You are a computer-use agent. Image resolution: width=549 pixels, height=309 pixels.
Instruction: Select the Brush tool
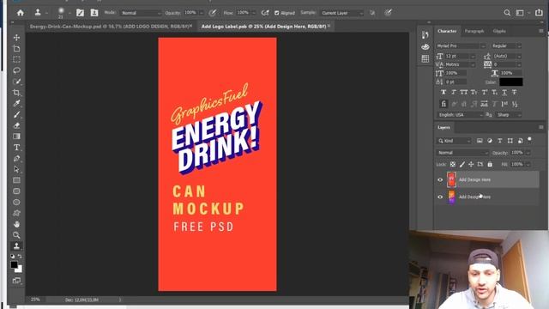point(16,114)
